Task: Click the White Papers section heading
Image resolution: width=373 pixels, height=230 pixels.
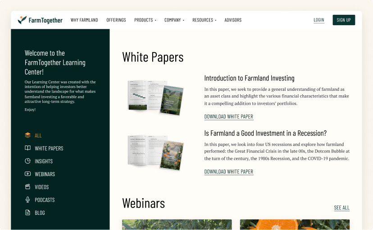Action: 153,57
